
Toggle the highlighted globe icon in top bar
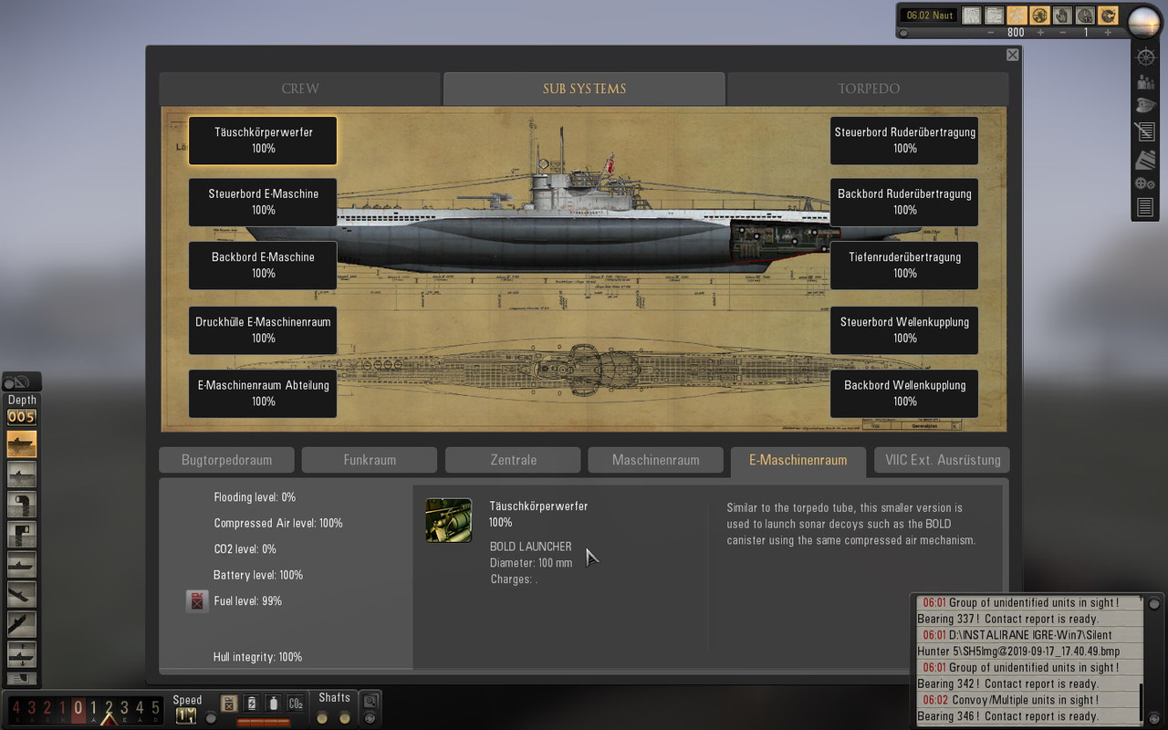1039,16
